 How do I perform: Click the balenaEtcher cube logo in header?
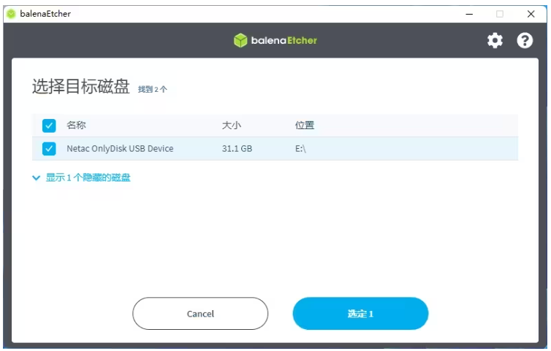tap(240, 41)
